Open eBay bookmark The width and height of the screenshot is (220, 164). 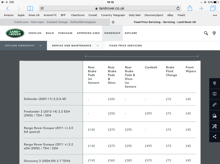[170, 15]
